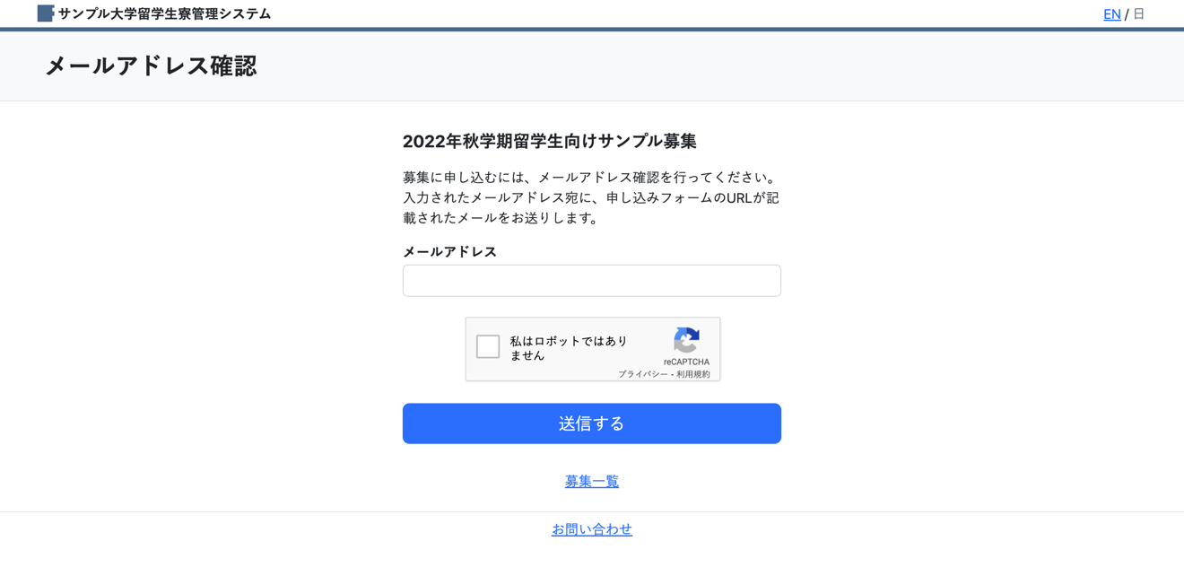Click the dormitory system logo icon
1184x576 pixels.
(46, 13)
